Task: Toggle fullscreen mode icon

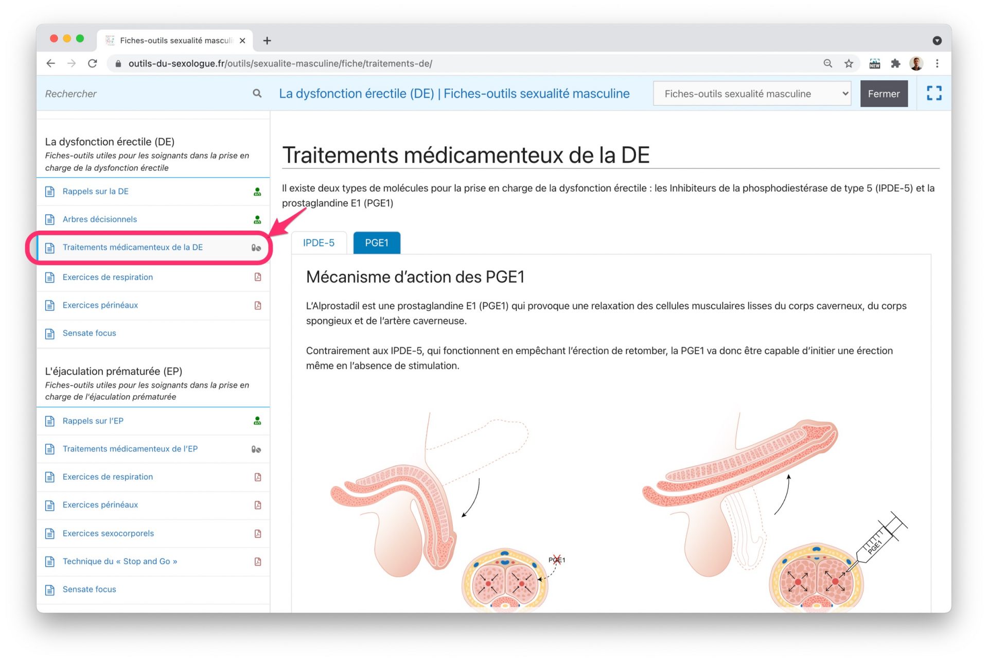Action: 933,93
